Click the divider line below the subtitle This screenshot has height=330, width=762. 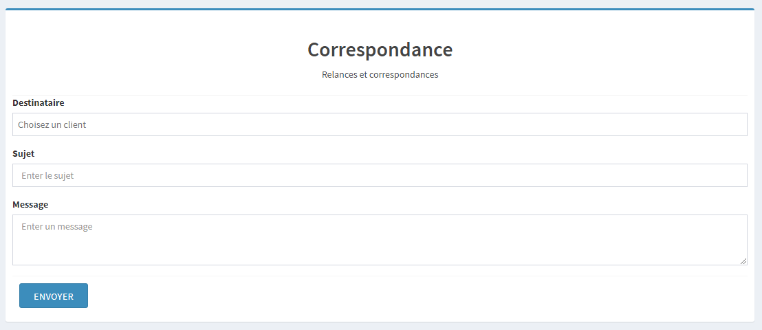click(x=380, y=95)
